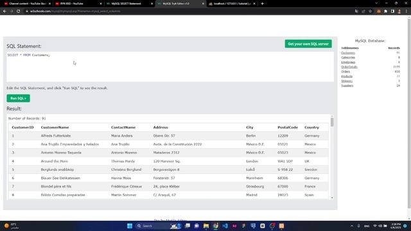Click the result table scrollbar thumb

coord(332,123)
